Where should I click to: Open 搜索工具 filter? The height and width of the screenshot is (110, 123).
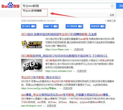click(x=110, y=21)
